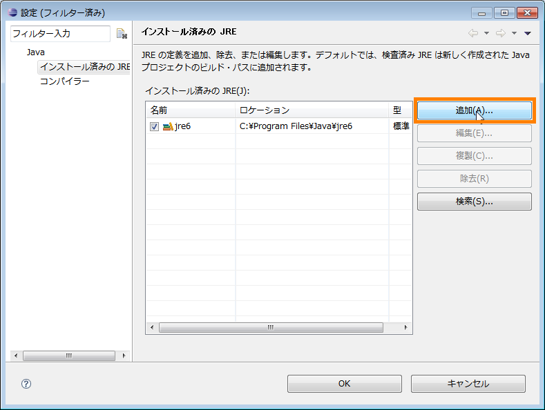
Task: Open the forward history dropdown arrow
Action: tap(514, 33)
